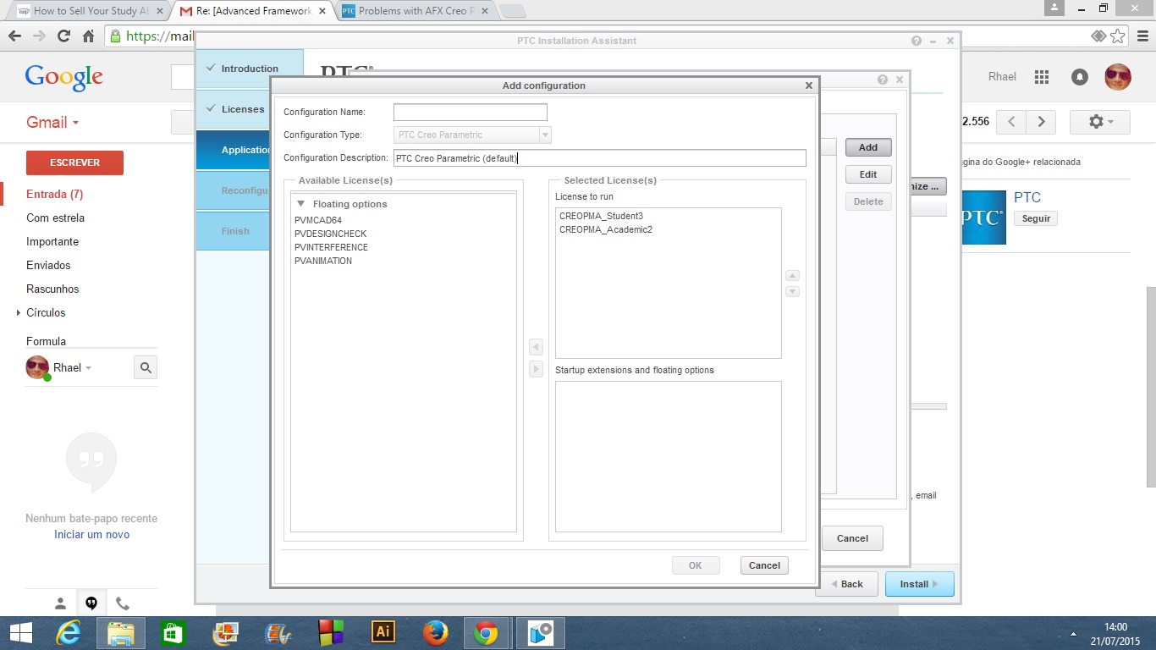The width and height of the screenshot is (1156, 650).
Task: Open the Rascunhos folder
Action: click(x=52, y=289)
